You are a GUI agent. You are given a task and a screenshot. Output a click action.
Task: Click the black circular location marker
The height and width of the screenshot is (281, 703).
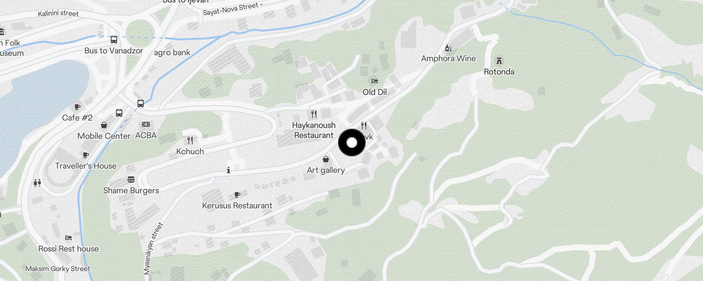352,143
